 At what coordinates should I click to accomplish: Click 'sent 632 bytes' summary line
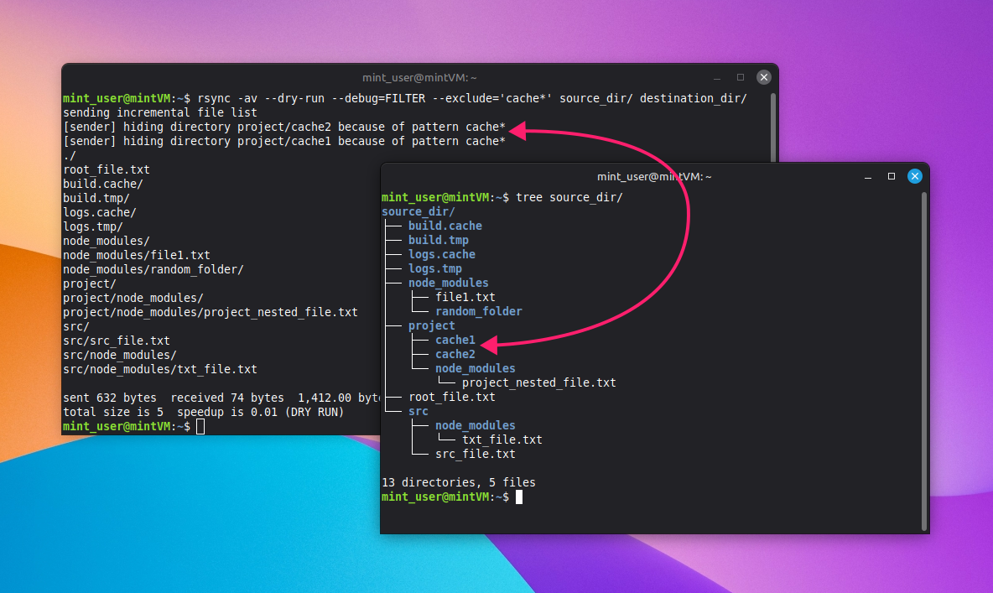(x=221, y=398)
